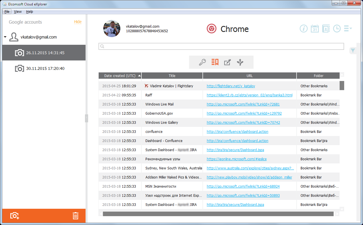The height and width of the screenshot is (225, 363).
Task: Open the contacts icon in header
Action: [x=326, y=29]
